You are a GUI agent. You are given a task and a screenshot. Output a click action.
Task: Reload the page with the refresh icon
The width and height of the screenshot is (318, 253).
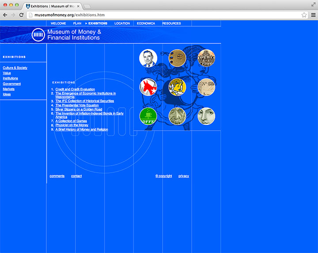pos(21,15)
